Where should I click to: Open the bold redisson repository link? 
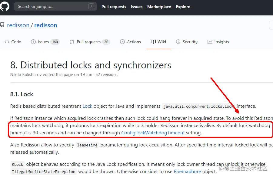(46, 25)
